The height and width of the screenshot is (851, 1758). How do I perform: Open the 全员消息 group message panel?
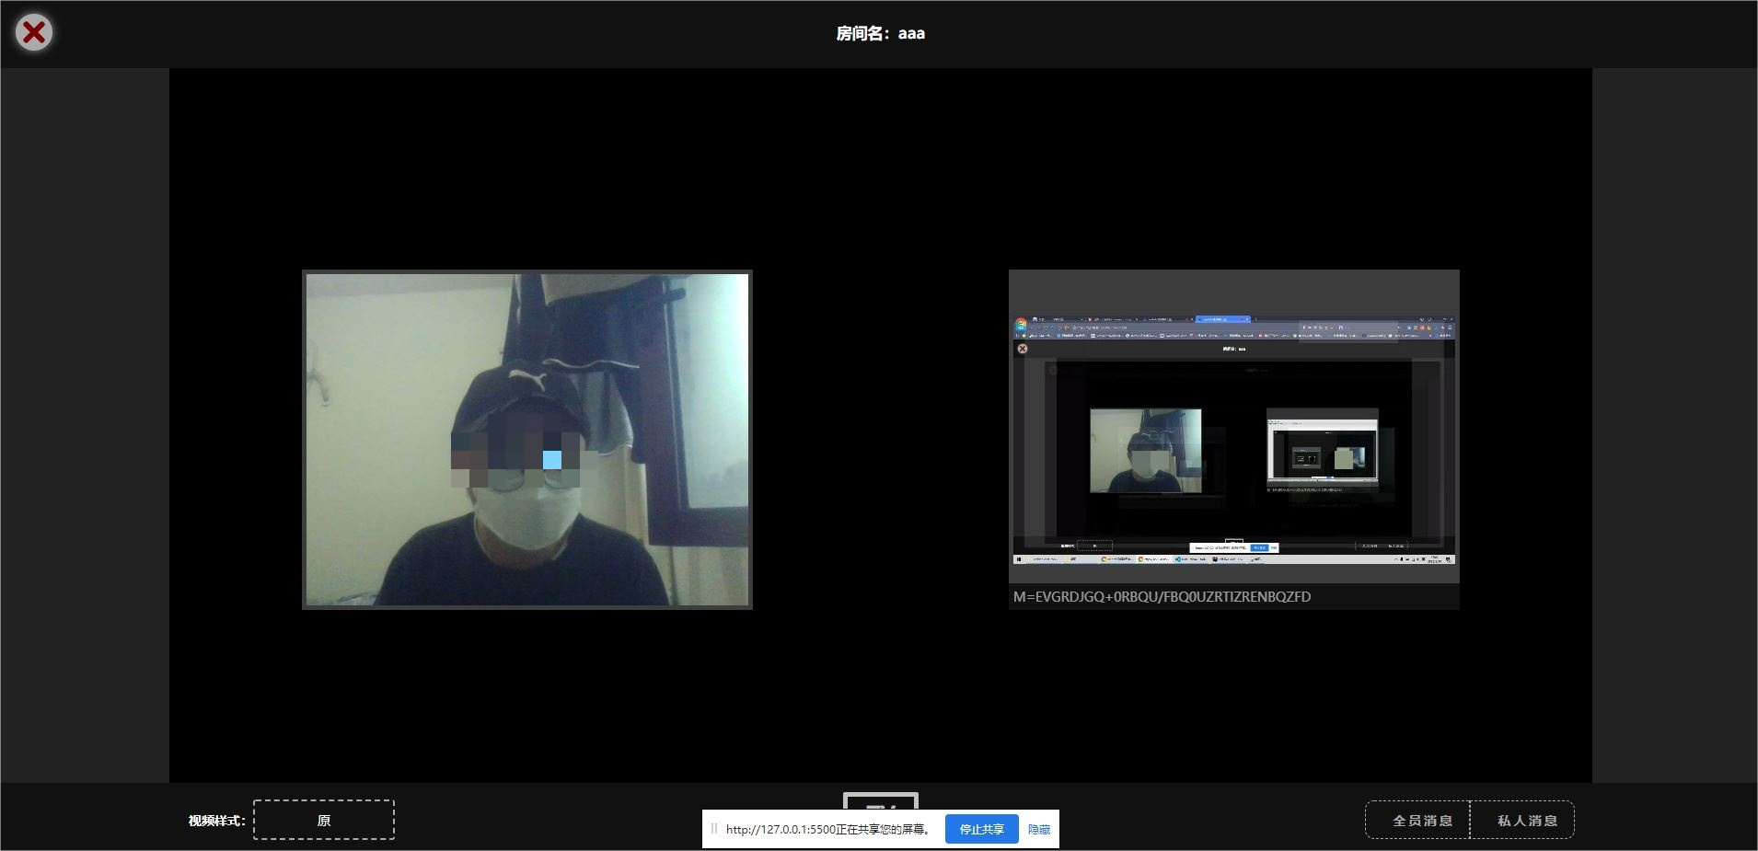coord(1417,820)
